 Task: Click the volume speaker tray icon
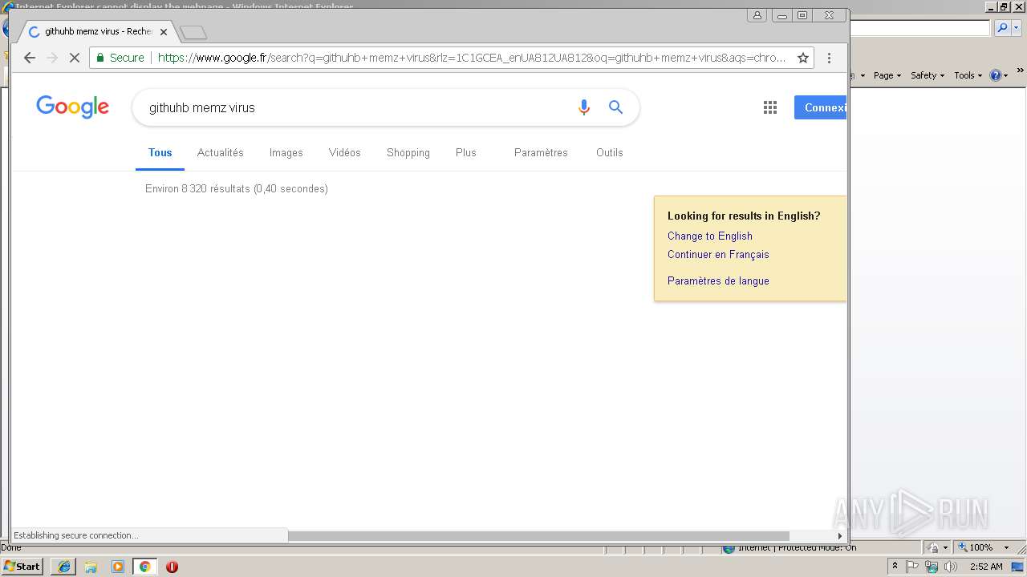pos(951,567)
